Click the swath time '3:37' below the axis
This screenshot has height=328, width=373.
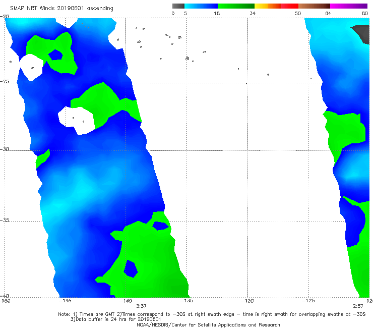pyautogui.click(x=141, y=306)
